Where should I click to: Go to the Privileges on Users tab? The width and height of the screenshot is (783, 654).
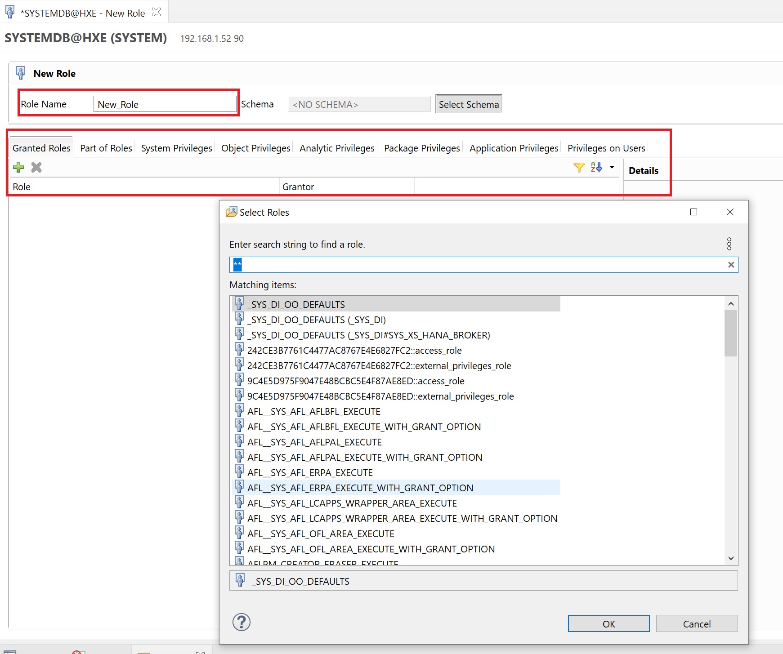tap(606, 148)
